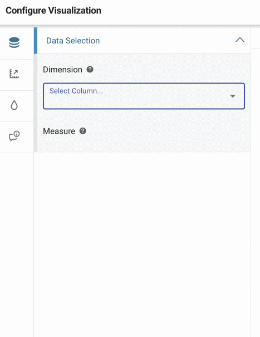Open the Select Column dropdown arrow
Image resolution: width=260 pixels, height=337 pixels.
coord(233,96)
